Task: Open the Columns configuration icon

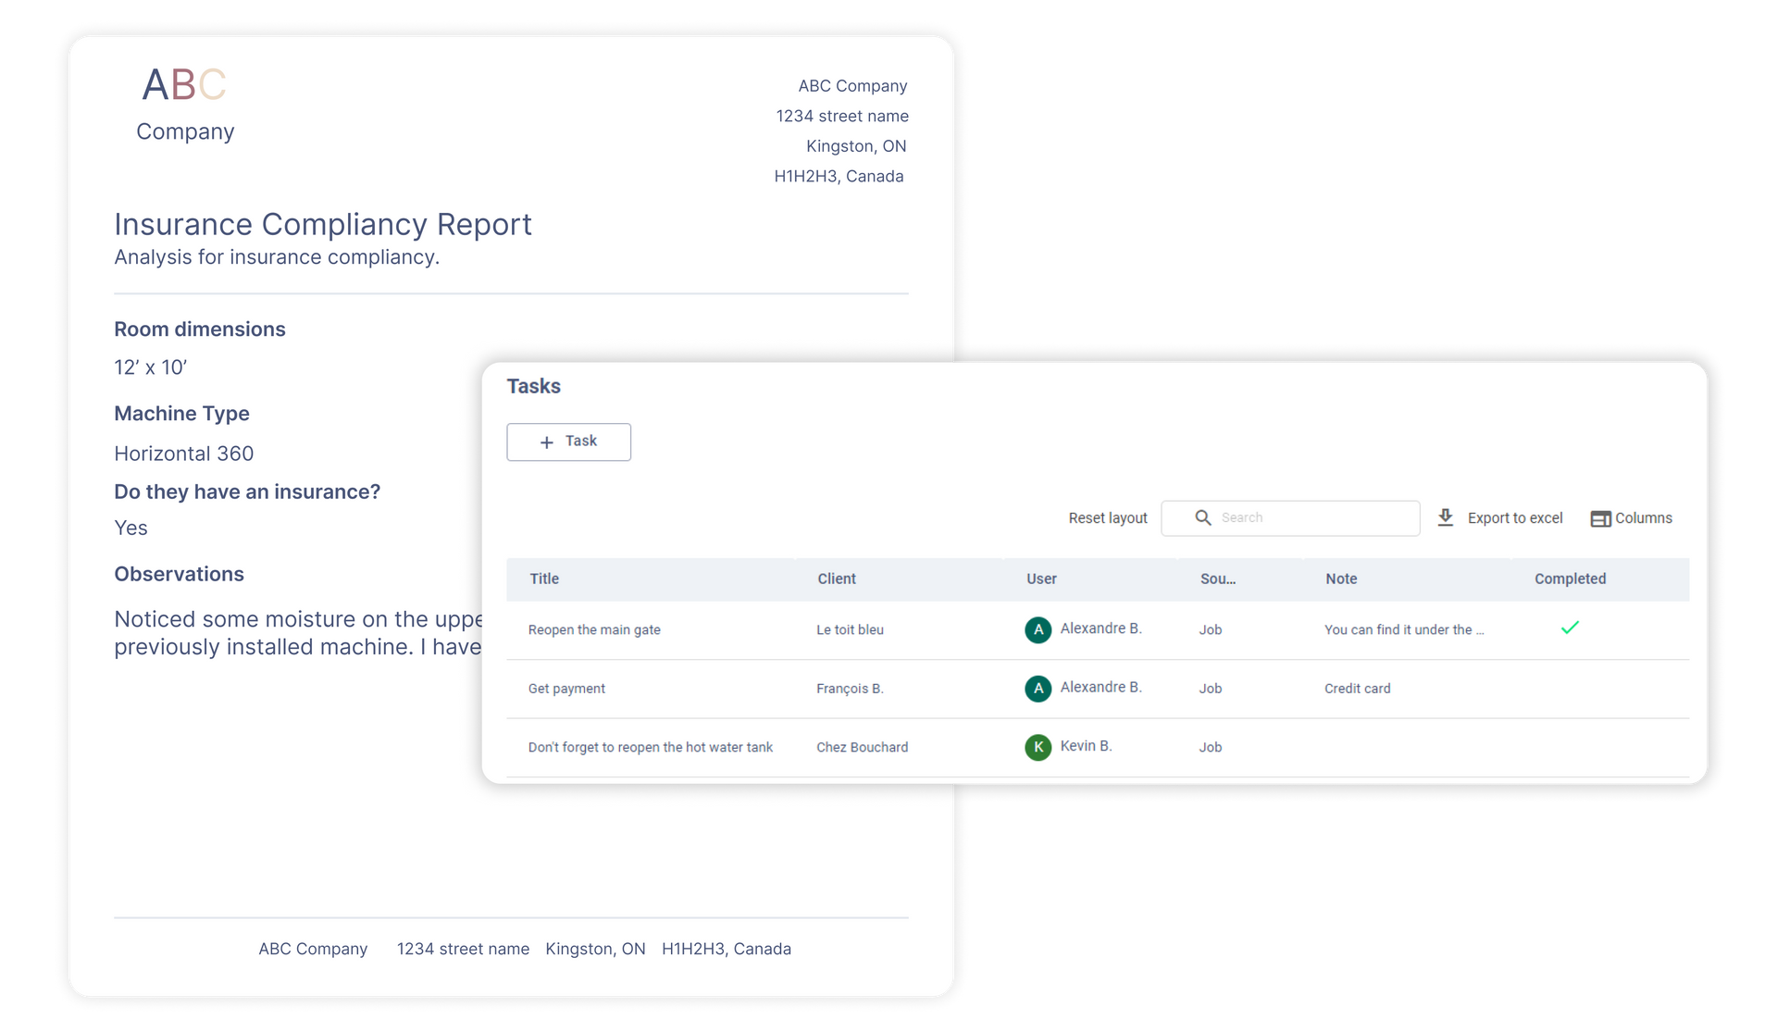Action: 1600,518
